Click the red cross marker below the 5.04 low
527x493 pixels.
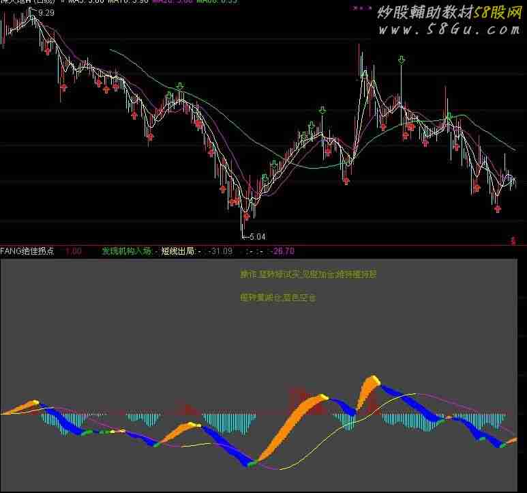(246, 216)
